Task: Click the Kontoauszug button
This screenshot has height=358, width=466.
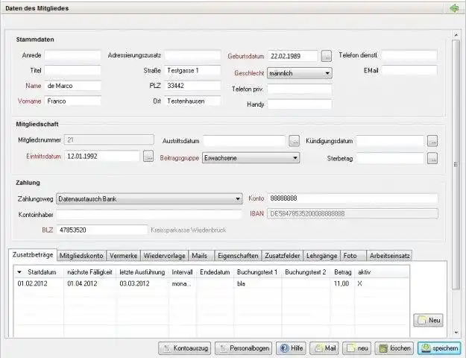Action: (184, 348)
